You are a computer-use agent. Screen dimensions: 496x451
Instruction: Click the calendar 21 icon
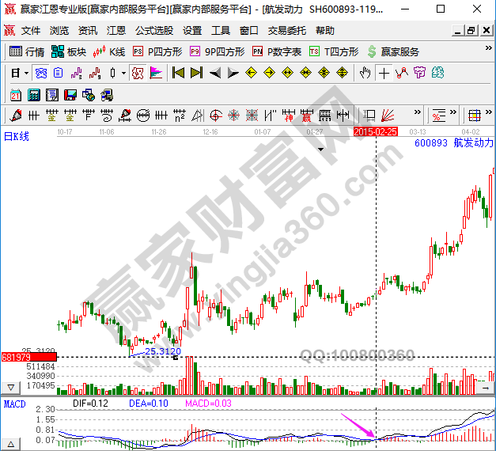click(x=15, y=94)
